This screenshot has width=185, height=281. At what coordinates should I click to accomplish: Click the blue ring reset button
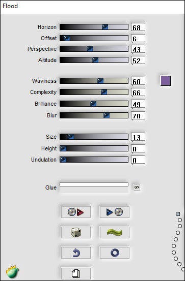[115, 253]
